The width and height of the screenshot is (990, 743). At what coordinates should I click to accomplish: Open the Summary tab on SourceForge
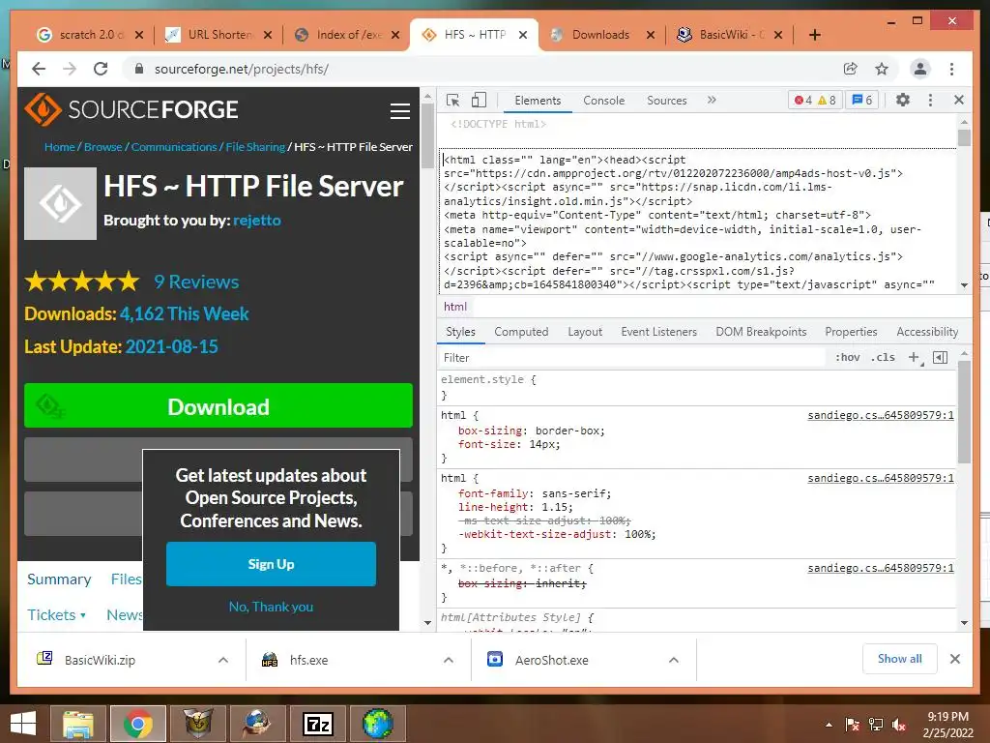pos(59,580)
